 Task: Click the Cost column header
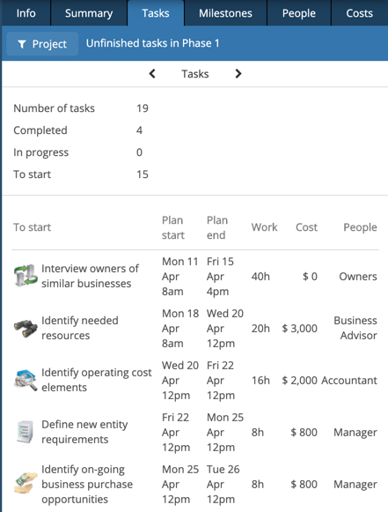click(x=306, y=227)
